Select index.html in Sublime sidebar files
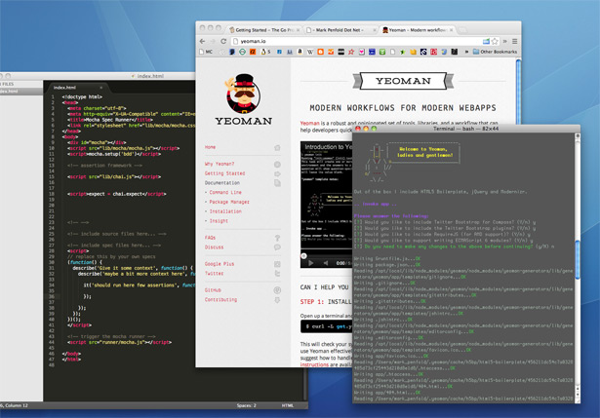The image size is (600, 418). (x=21, y=92)
